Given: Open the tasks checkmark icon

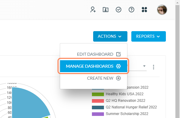Looking at the screenshot, I should tap(118, 10).
